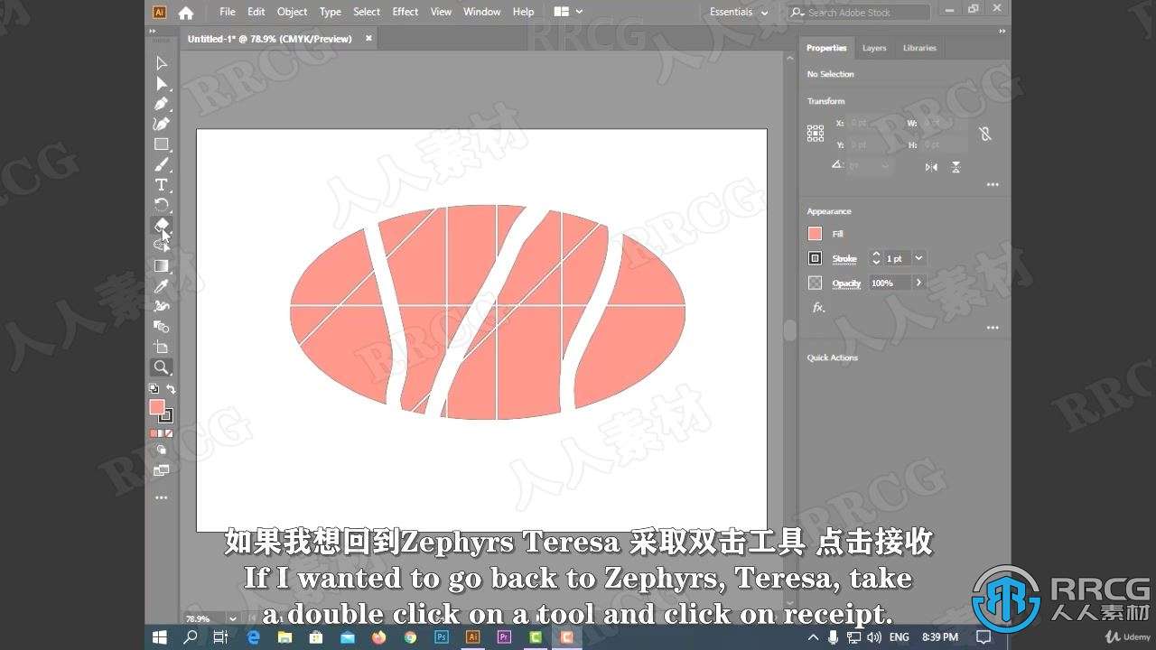Image resolution: width=1156 pixels, height=650 pixels.
Task: Click the Home icon
Action: (186, 12)
